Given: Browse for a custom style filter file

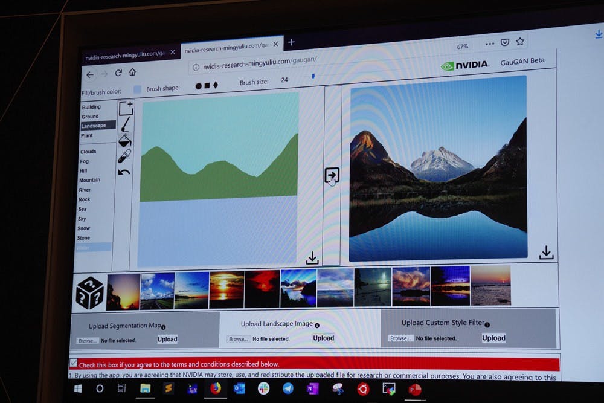Looking at the screenshot, I should point(400,338).
